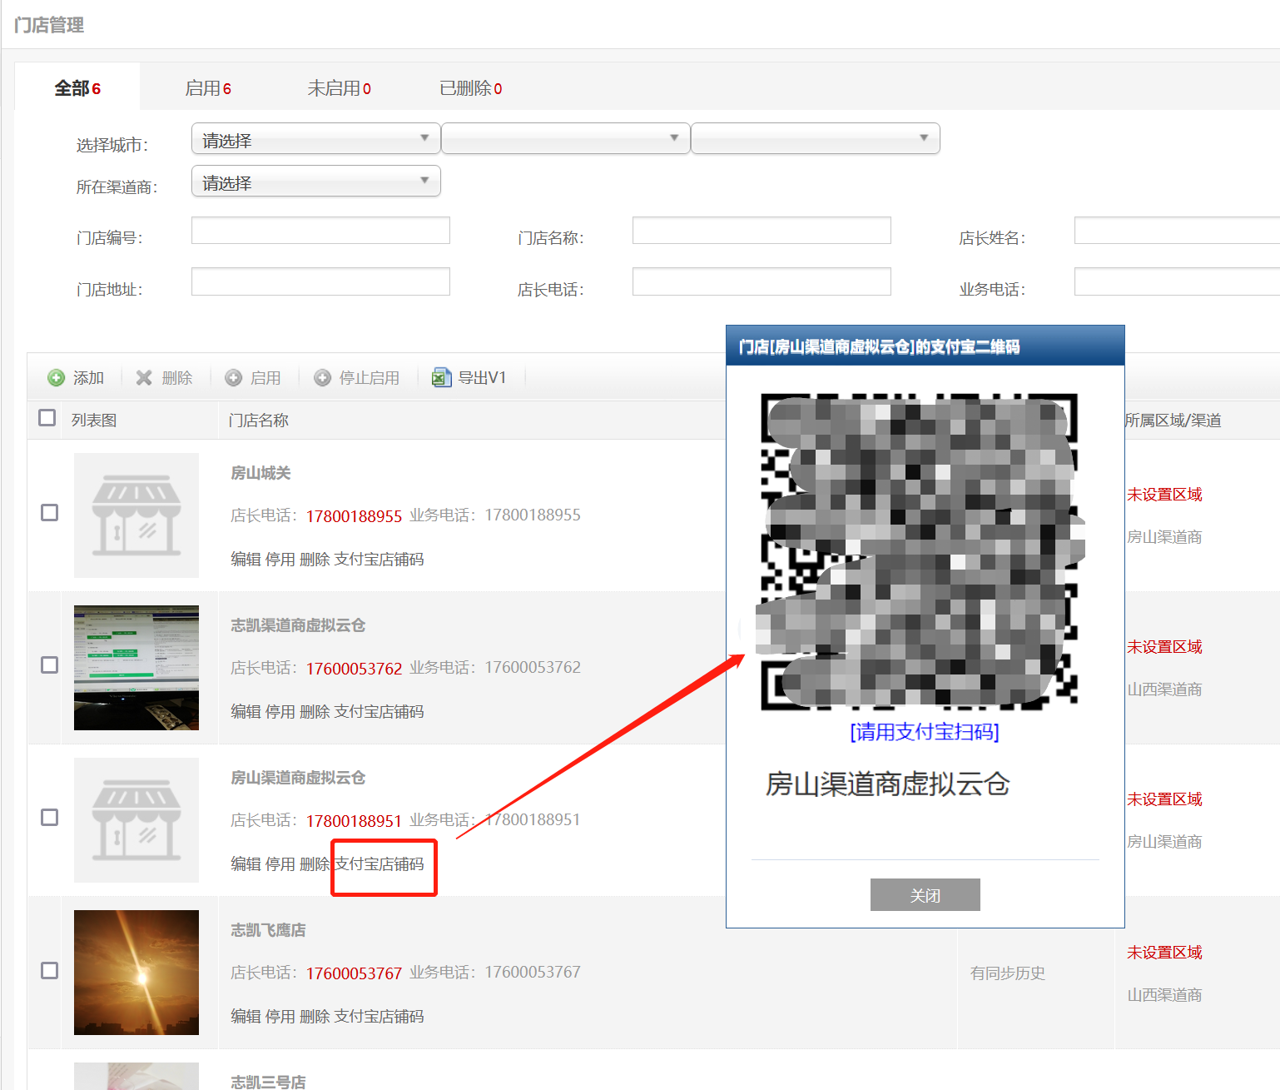
Task: Open the 所在渠道商 dropdown
Action: [316, 181]
